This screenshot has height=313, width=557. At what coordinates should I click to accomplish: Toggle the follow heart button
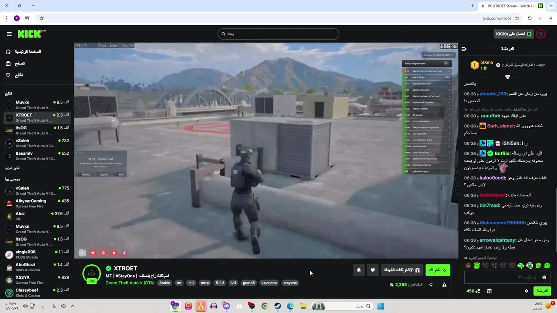click(x=372, y=270)
